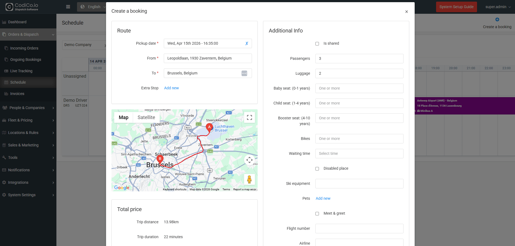Click the Flight number input field
The width and height of the screenshot is (515, 246).
click(359, 228)
